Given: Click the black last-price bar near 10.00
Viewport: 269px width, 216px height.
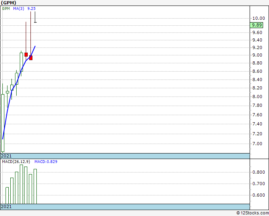Looking at the screenshot, I should 35,17.
